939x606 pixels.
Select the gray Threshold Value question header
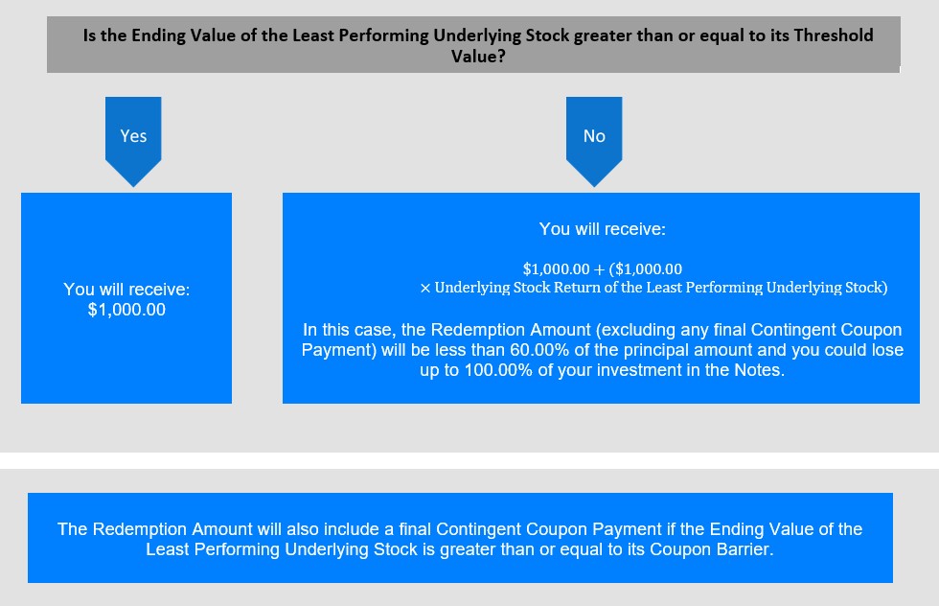(x=473, y=46)
